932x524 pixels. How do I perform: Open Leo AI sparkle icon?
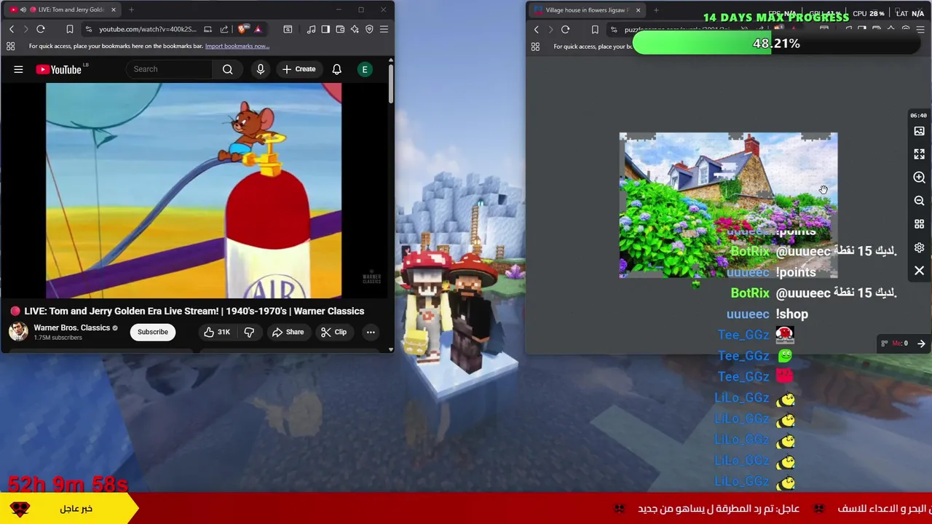point(355,29)
